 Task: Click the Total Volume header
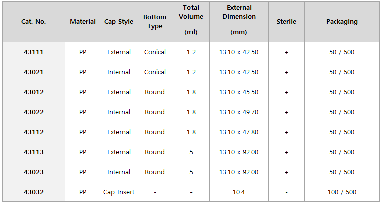(191, 12)
